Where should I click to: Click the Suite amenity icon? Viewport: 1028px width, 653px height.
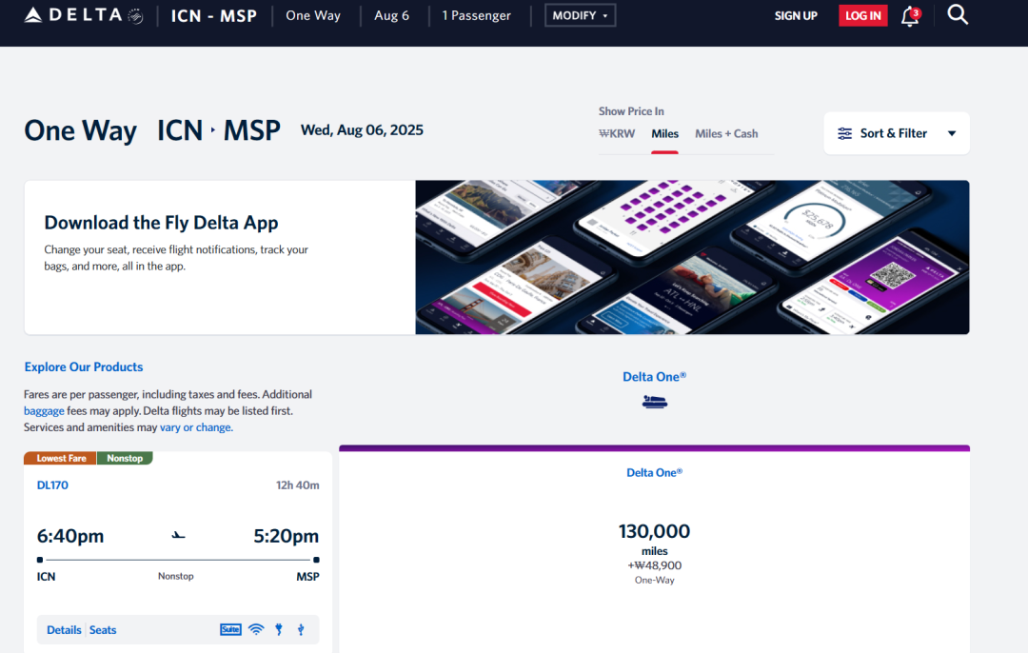click(230, 629)
